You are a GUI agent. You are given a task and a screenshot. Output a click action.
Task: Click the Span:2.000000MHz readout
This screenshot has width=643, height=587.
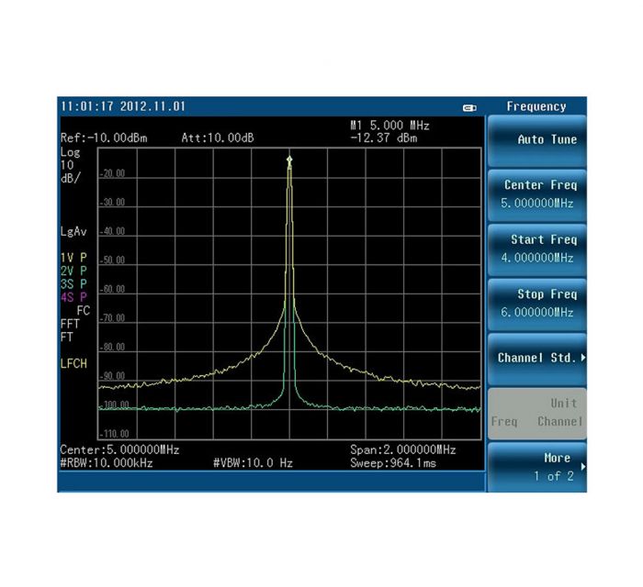coord(402,450)
